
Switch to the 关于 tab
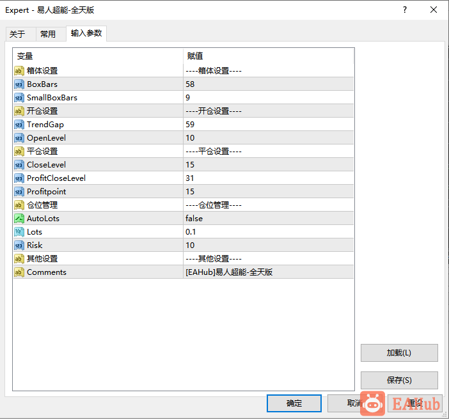[20, 35]
